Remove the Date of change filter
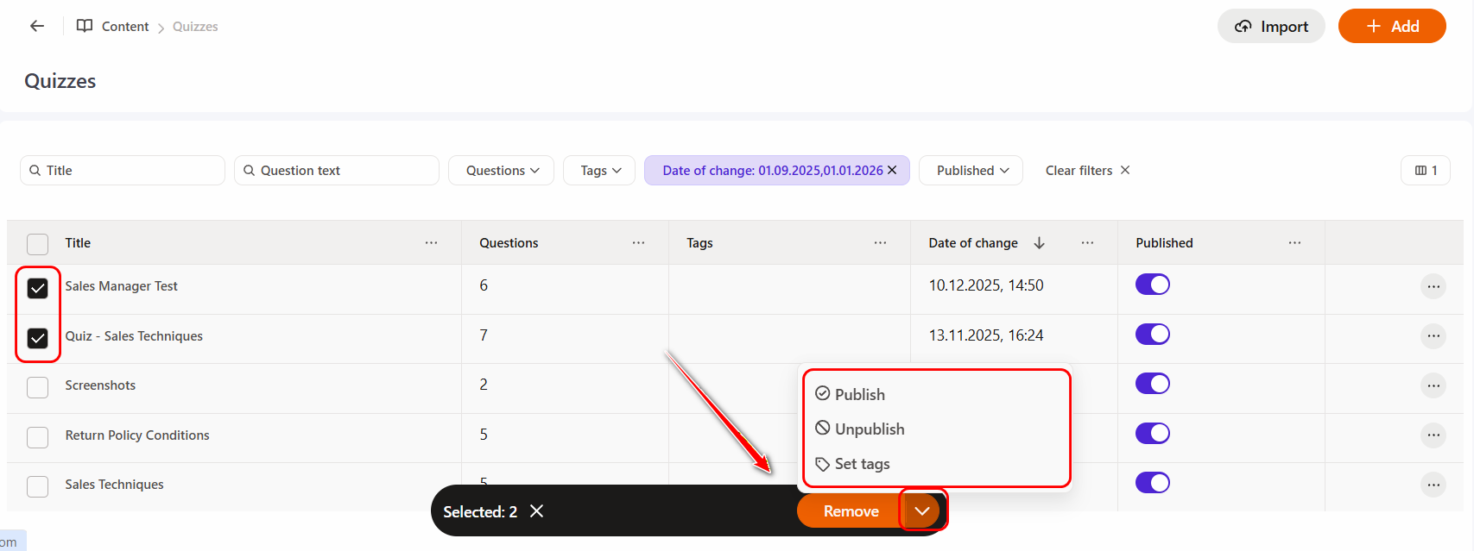 click(892, 170)
